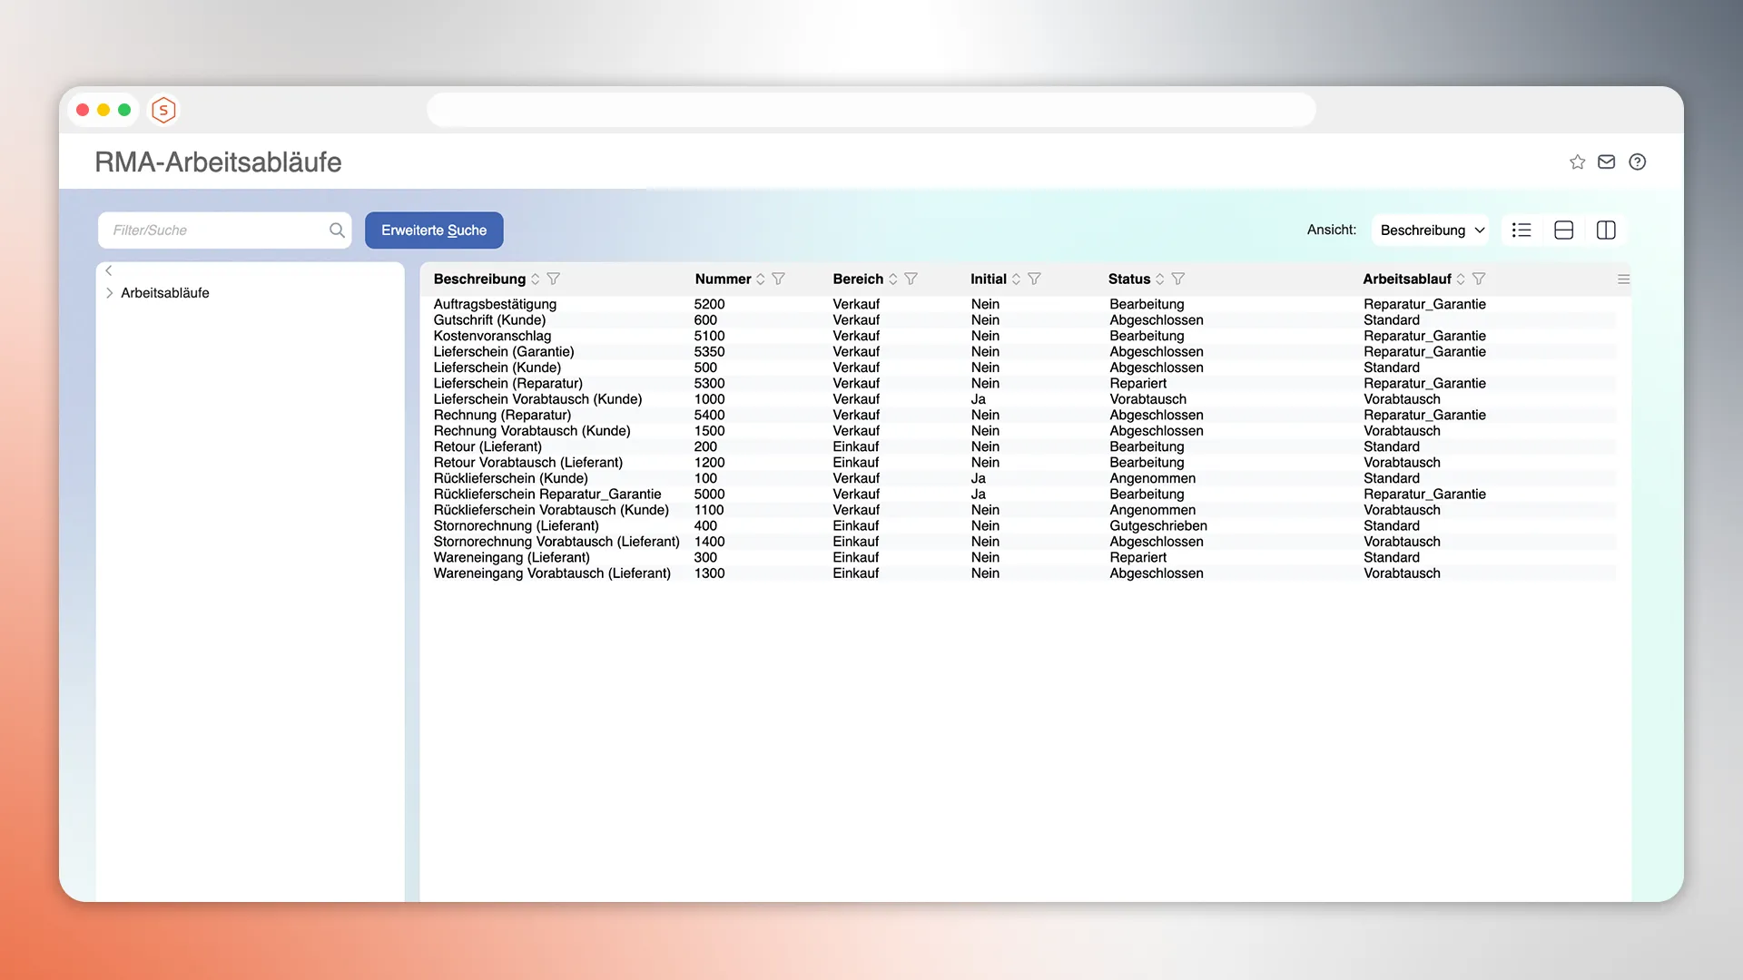Open the Ansicht Beschreibung dropdown

[x=1431, y=230]
